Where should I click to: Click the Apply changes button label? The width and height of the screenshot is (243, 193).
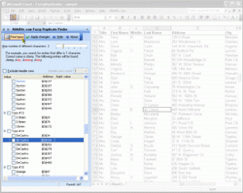[x=40, y=37]
